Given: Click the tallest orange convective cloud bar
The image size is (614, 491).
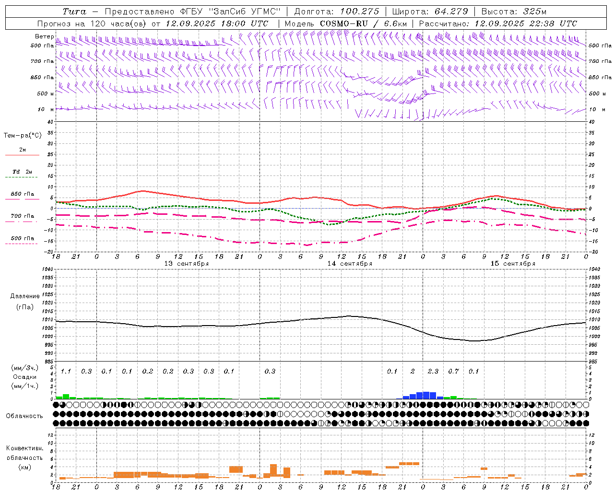Looking at the screenshot, I should [x=273, y=470].
